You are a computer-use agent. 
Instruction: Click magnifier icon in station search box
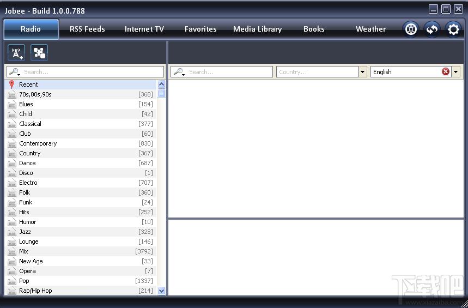[179, 72]
